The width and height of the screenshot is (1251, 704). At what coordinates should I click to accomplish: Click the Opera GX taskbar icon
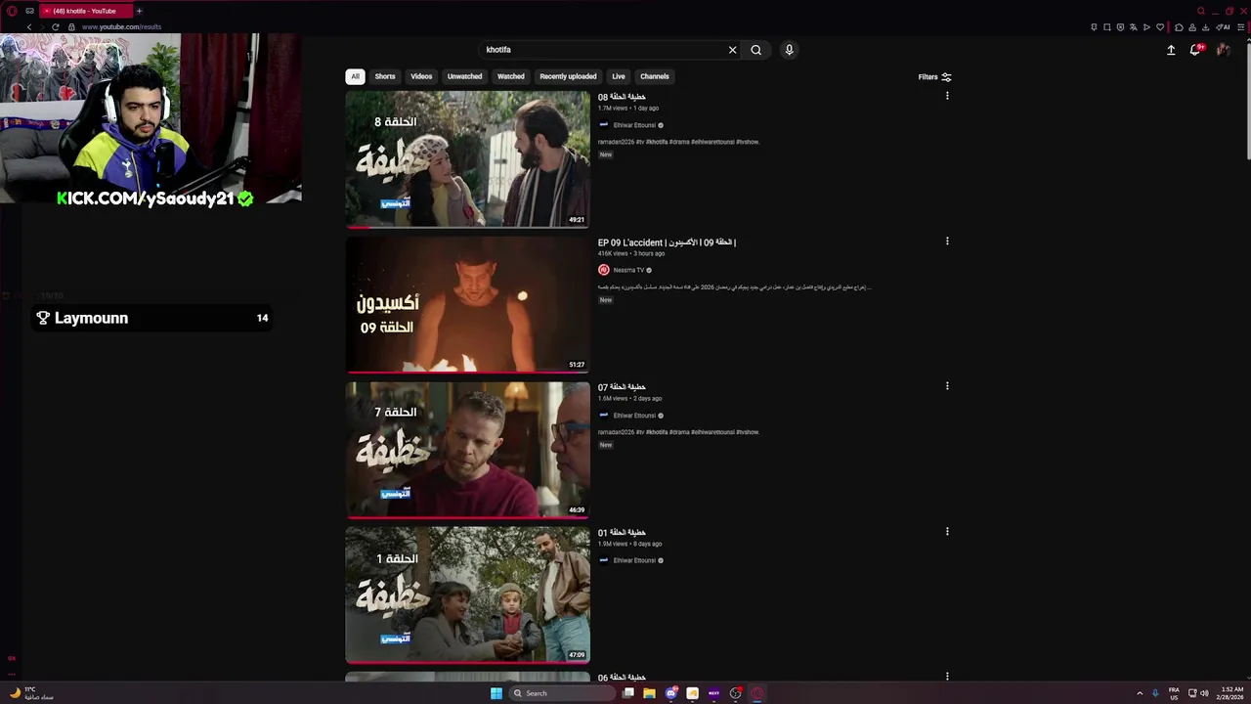coord(756,693)
